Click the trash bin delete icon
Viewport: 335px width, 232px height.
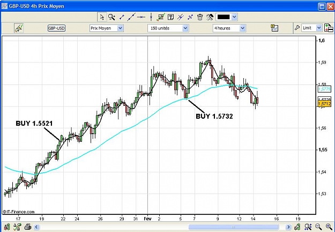pos(200,17)
